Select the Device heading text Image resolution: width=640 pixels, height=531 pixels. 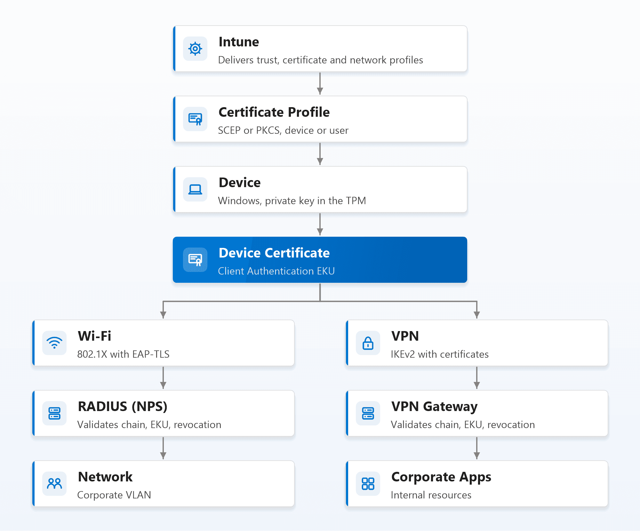240,183
